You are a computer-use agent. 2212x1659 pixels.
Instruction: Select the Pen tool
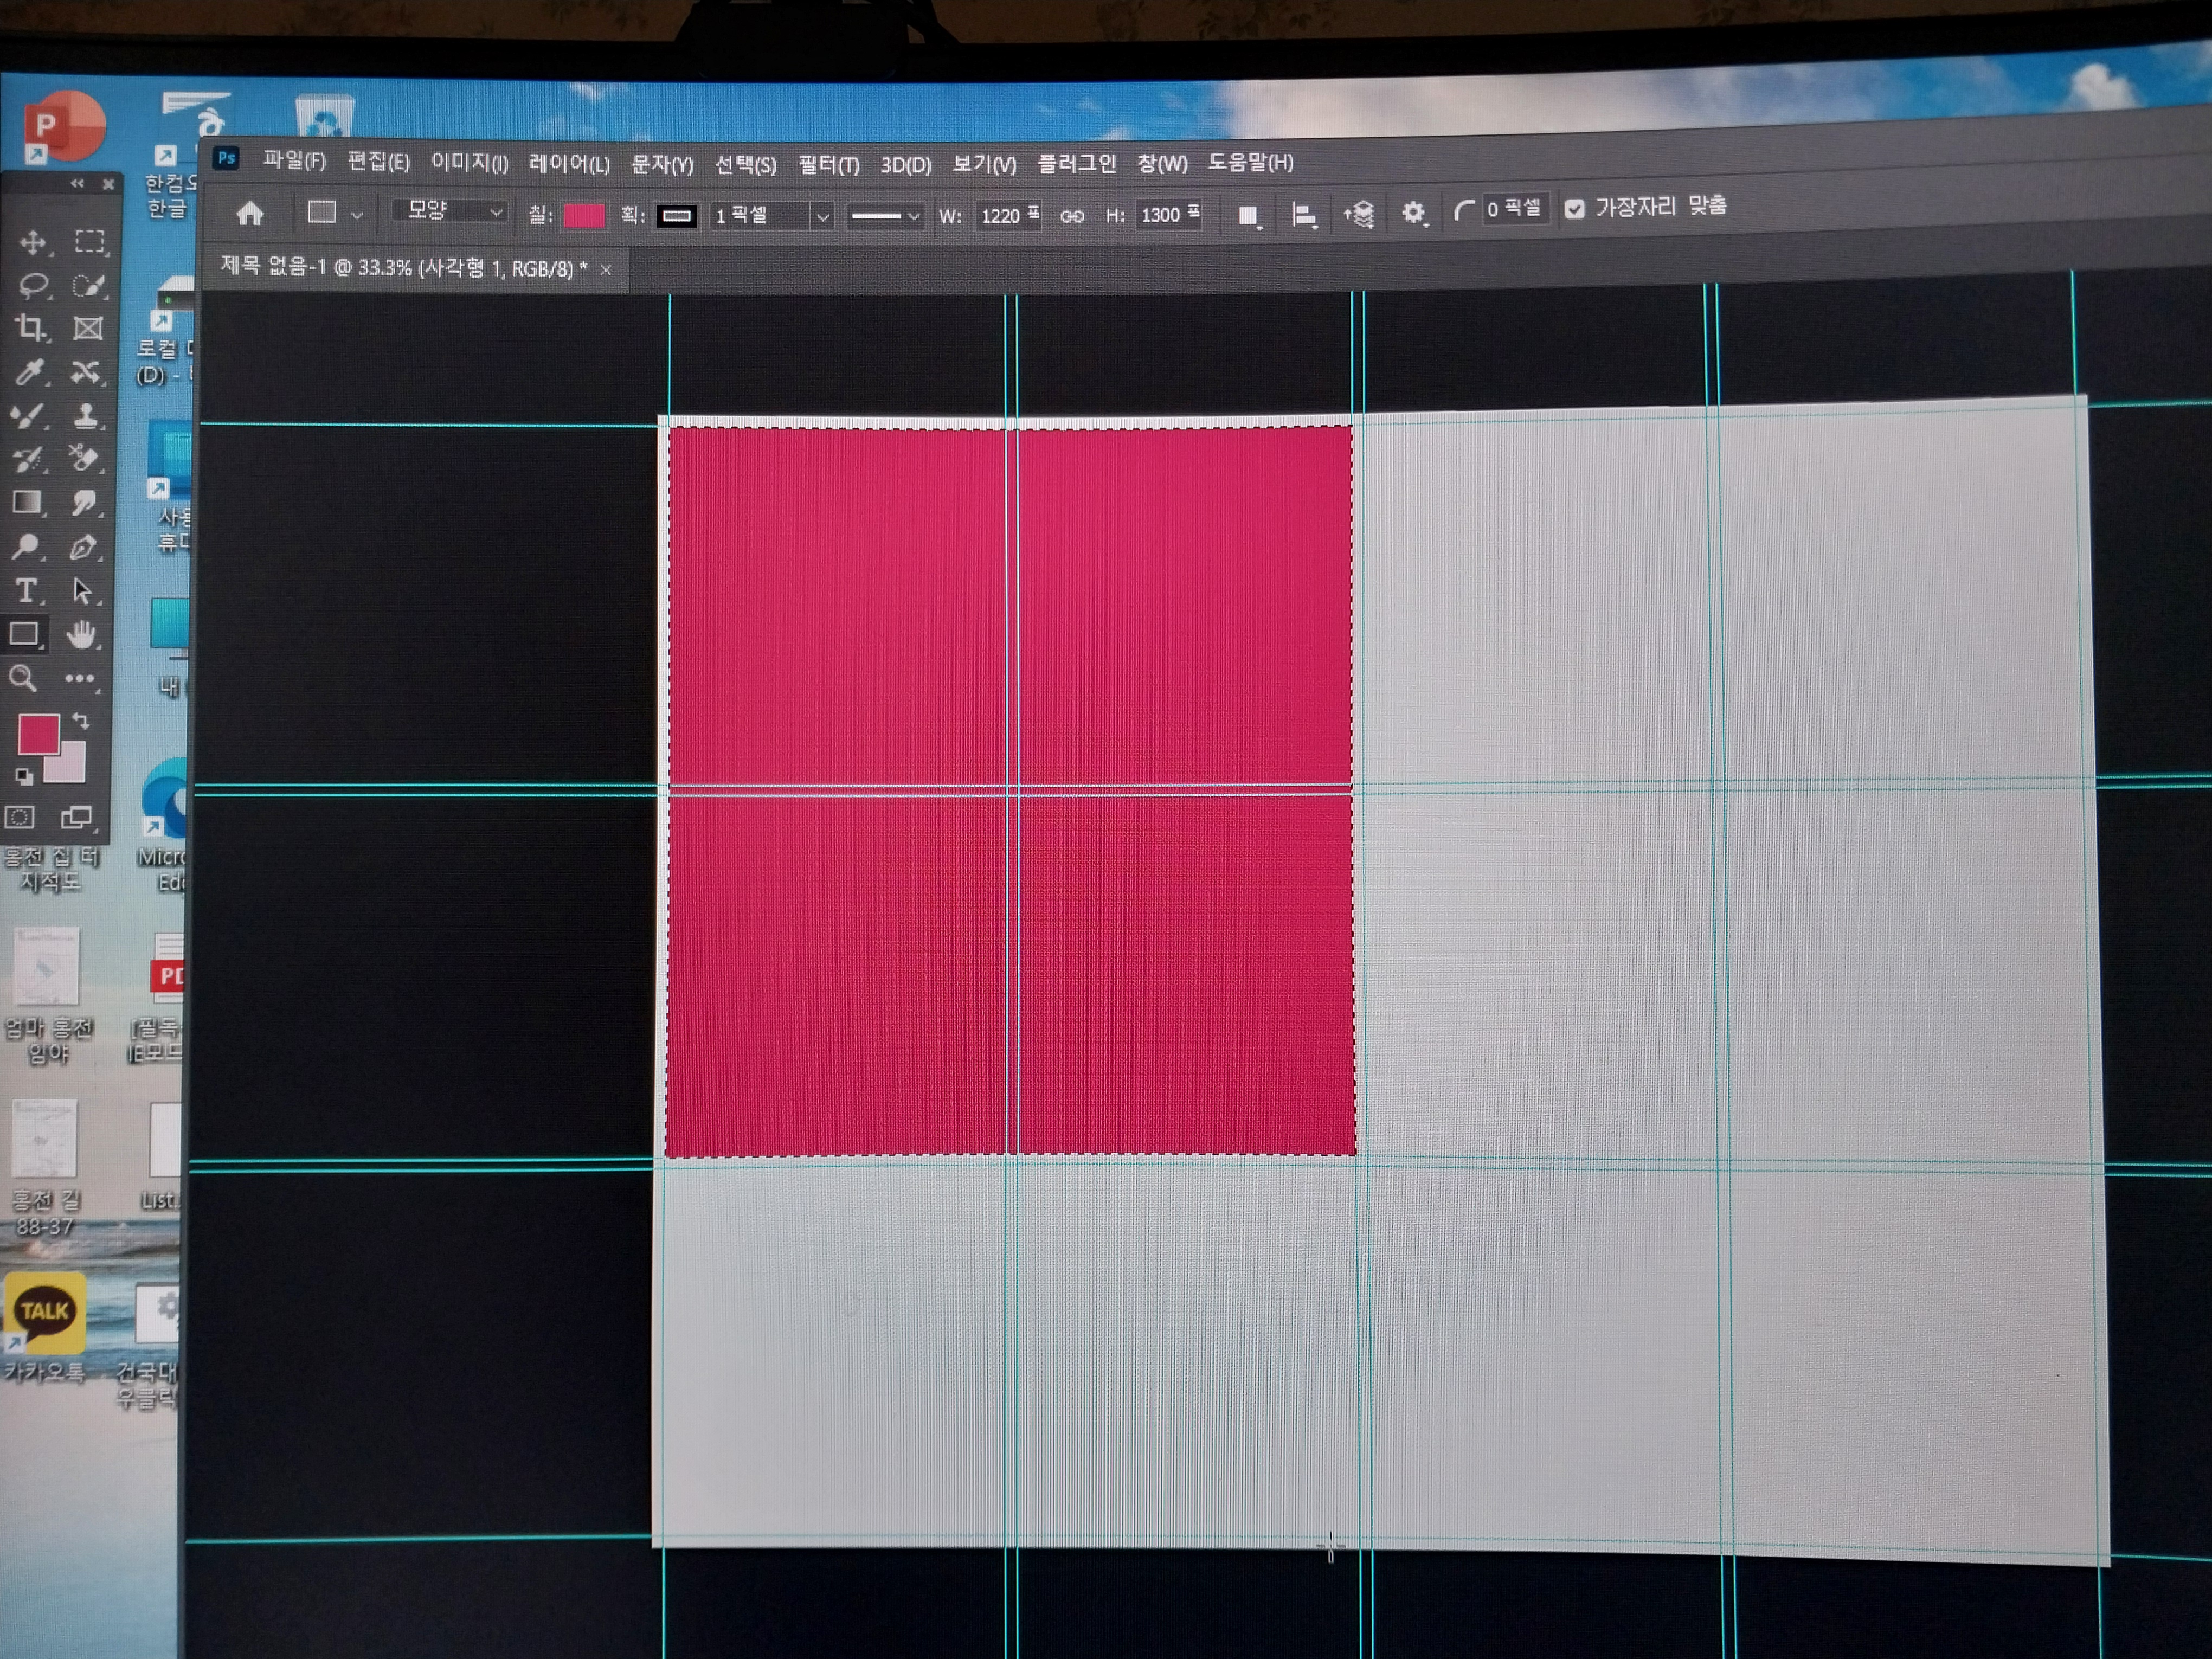83,547
